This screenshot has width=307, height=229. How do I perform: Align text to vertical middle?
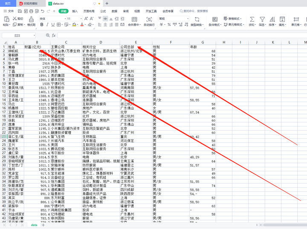(x=105, y=19)
